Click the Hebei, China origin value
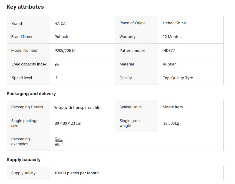 pyautogui.click(x=174, y=23)
